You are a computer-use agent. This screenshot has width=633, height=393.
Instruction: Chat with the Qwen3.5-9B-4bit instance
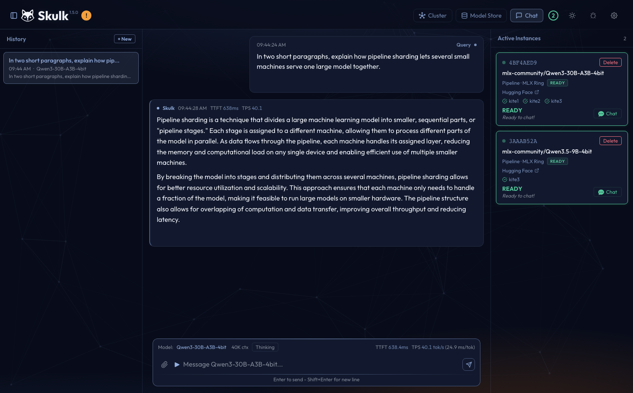(607, 192)
